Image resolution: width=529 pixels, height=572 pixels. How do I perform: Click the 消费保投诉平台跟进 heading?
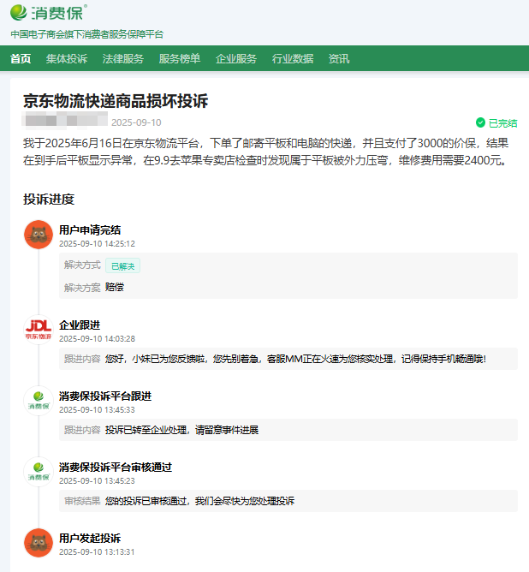click(105, 396)
